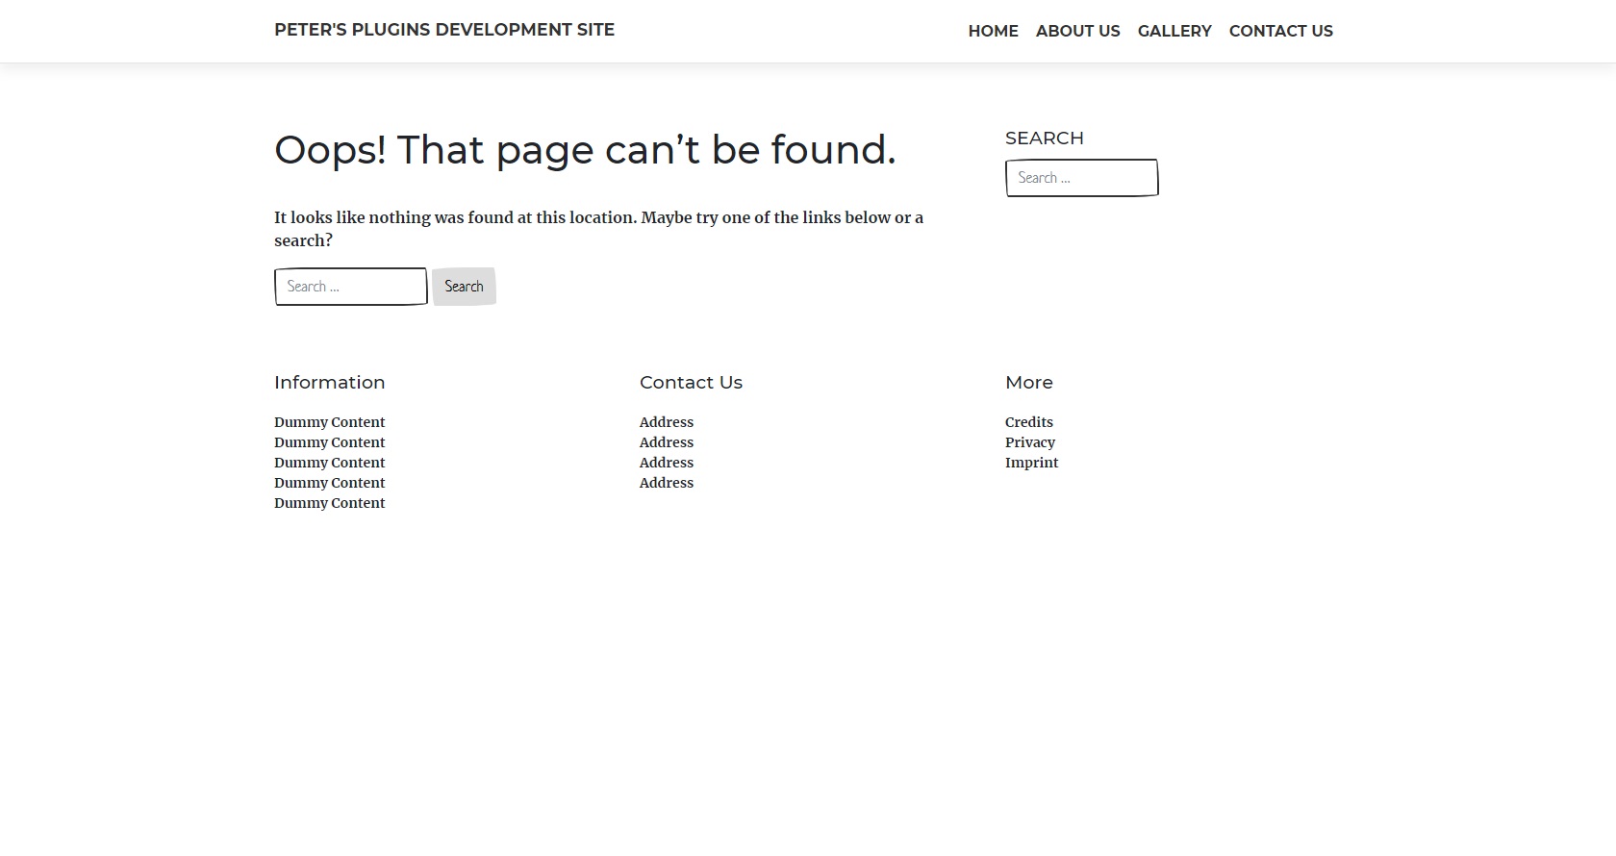Click the Peter's Plugins Development Site title
This screenshot has width=1616, height=856.
pyautogui.click(x=443, y=30)
